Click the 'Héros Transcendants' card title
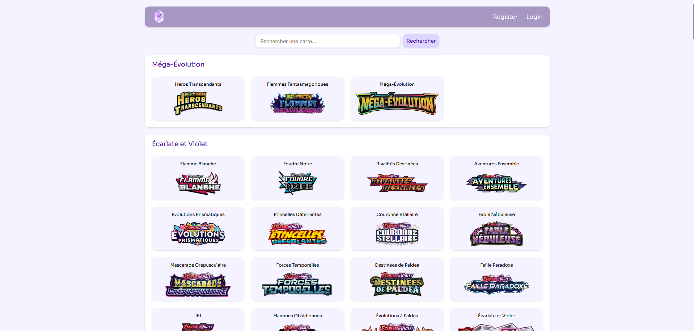 (x=198, y=84)
